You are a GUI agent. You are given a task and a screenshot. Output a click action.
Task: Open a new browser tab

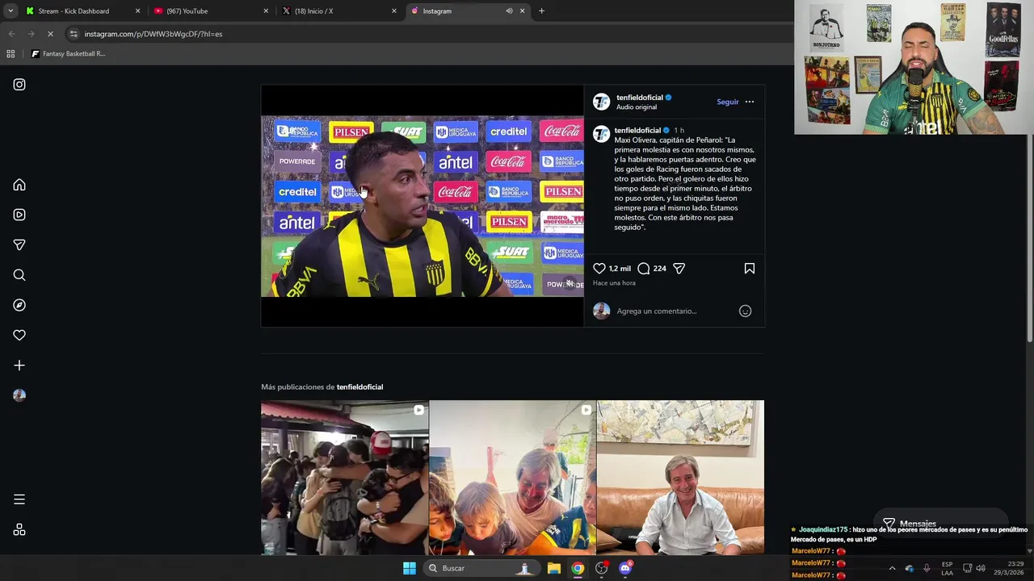pos(541,11)
